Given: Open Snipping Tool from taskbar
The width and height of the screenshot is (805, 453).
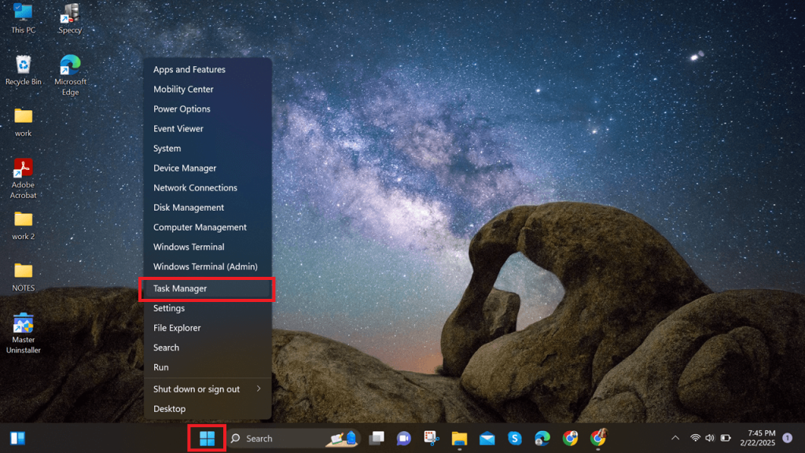Looking at the screenshot, I should 432,438.
